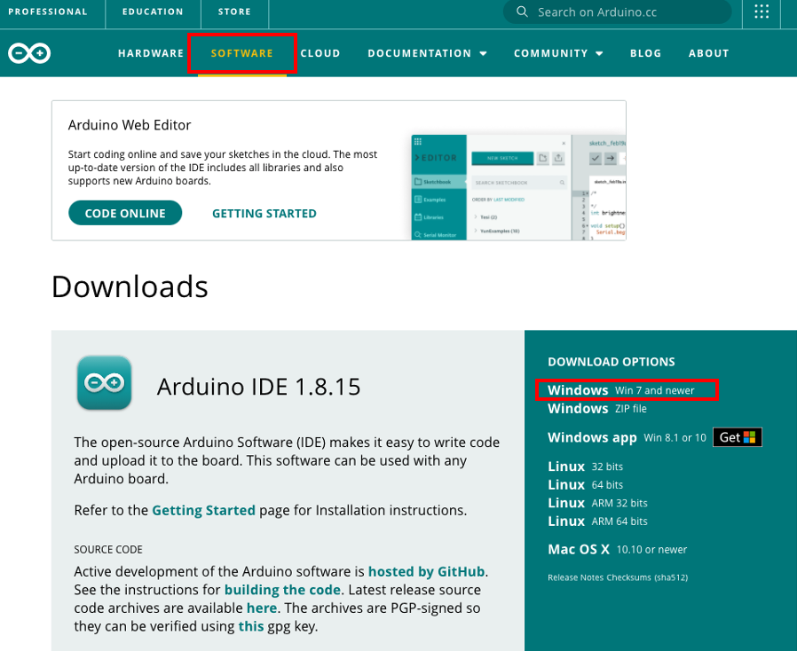Download Linux ARM 32 bits
Screen dimensions: 797x651
coord(597,503)
